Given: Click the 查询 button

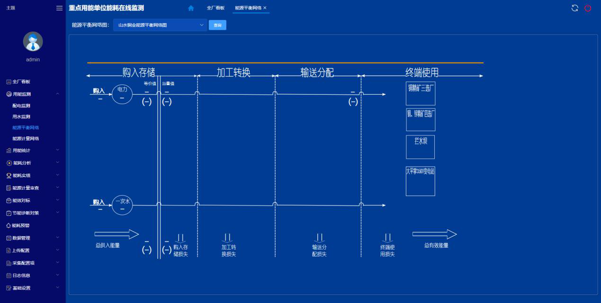Looking at the screenshot, I should (217, 25).
